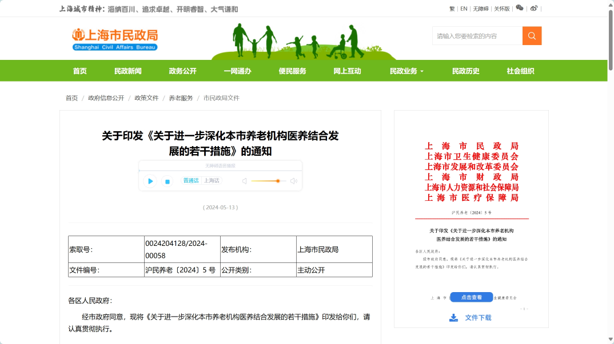Open 养老服务 breadcrumb link
The height and width of the screenshot is (344, 614).
pyautogui.click(x=181, y=98)
